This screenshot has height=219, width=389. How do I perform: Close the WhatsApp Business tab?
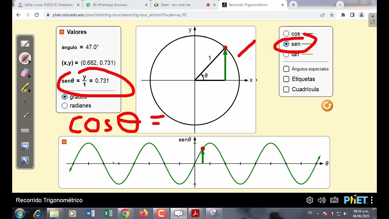point(146,5)
